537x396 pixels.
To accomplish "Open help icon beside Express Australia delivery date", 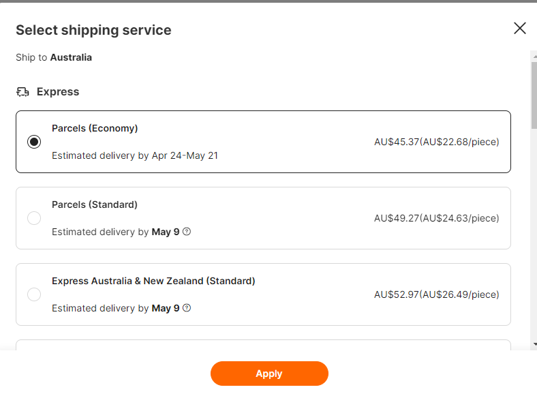I will (187, 308).
